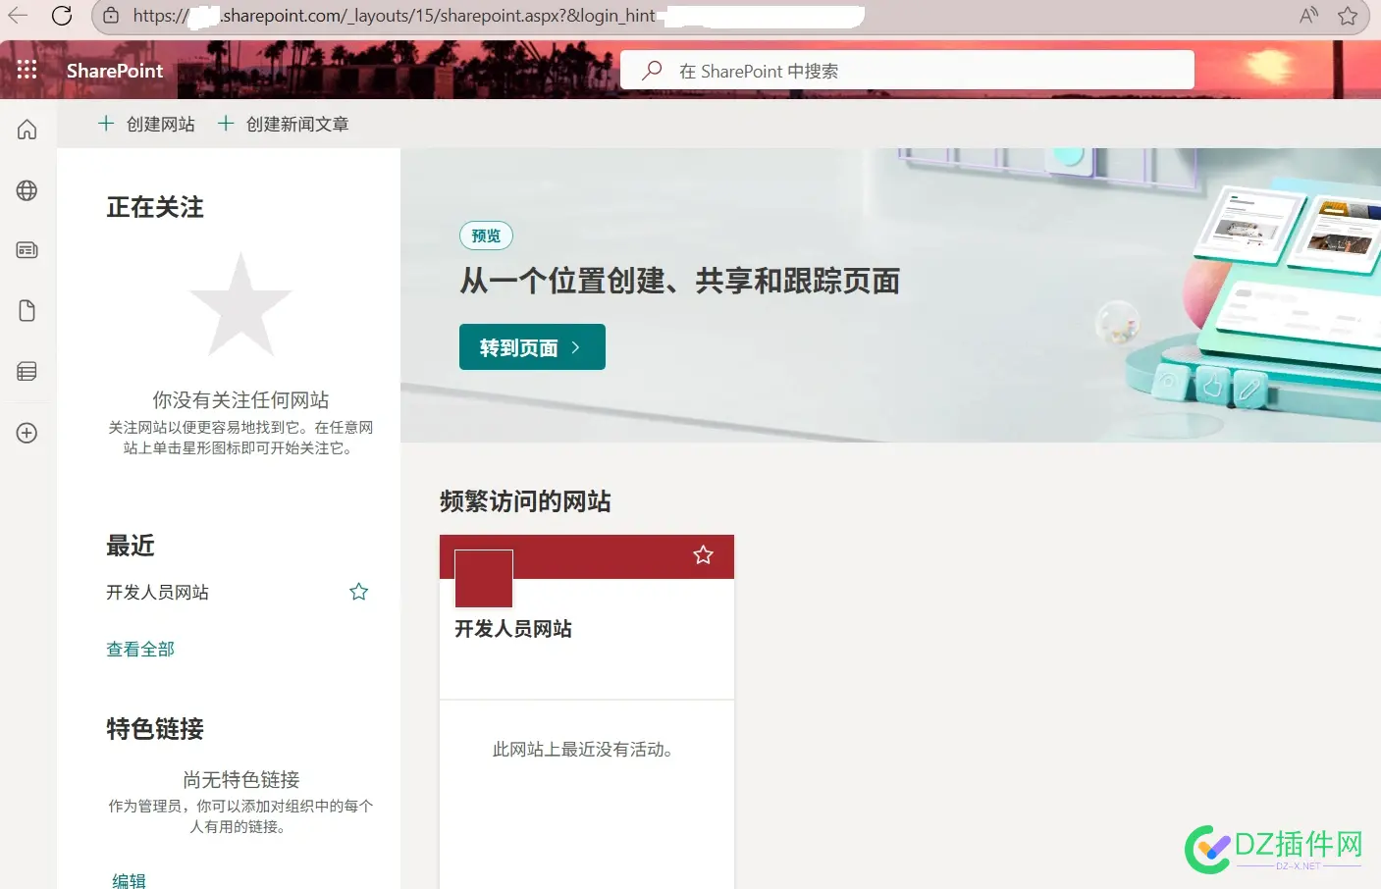
Task: Open the Lists icon in the left sidebar
Action: coord(26,371)
